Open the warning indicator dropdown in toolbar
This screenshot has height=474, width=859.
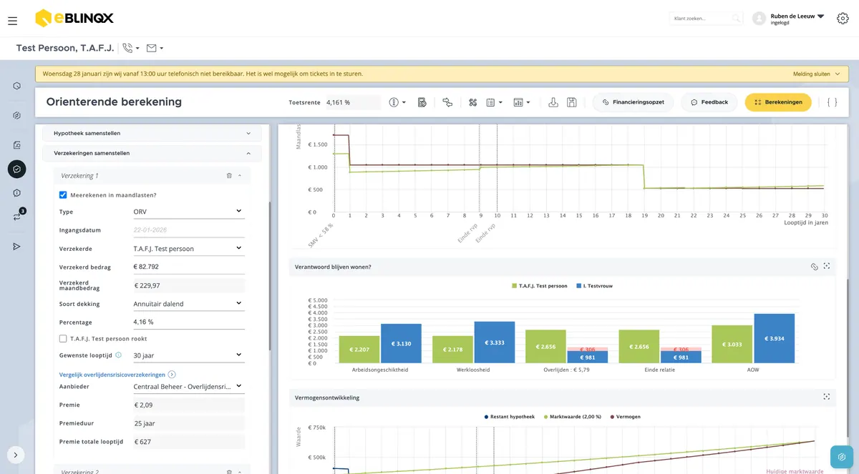click(x=397, y=102)
